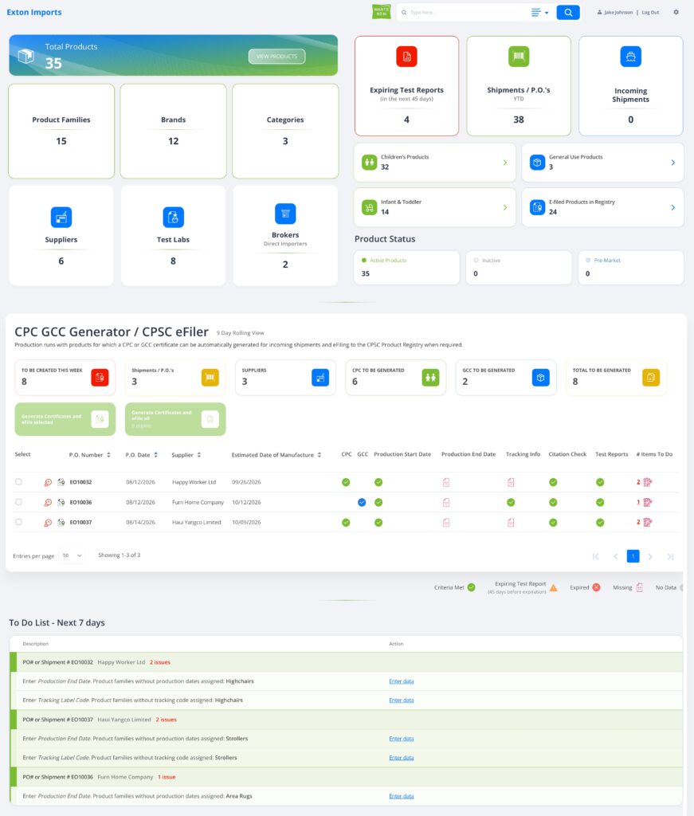Click the Log Out link

[x=650, y=13]
